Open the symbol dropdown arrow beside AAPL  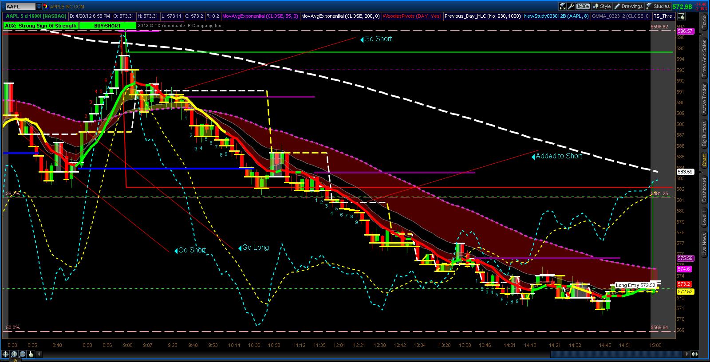[x=39, y=7]
